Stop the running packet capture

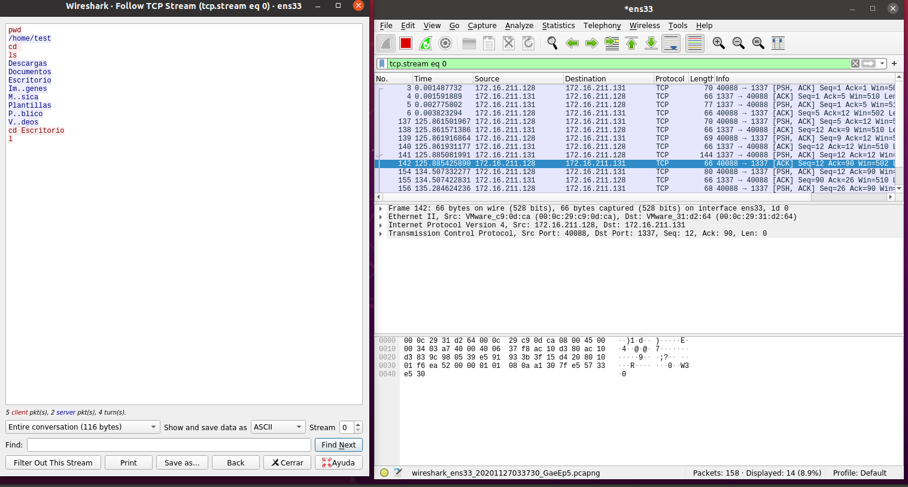pyautogui.click(x=406, y=43)
